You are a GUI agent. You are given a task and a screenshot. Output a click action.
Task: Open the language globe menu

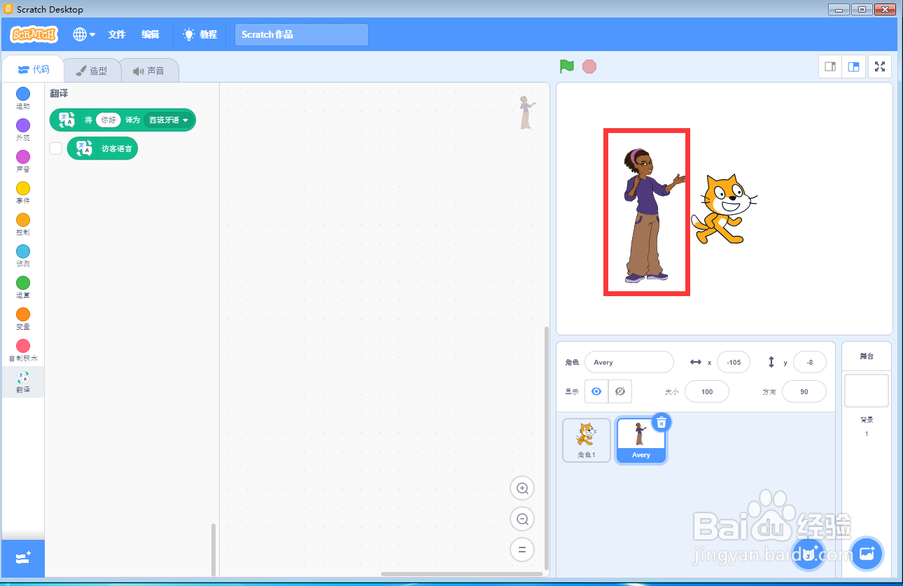click(x=84, y=34)
